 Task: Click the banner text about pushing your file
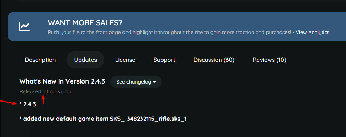pyautogui.click(x=169, y=33)
